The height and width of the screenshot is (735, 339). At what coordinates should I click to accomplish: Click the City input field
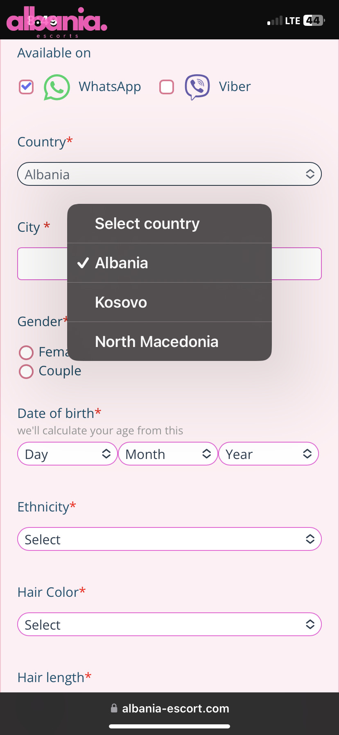pyautogui.click(x=169, y=264)
